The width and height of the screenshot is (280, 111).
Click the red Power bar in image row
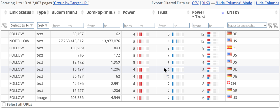click(143, 98)
